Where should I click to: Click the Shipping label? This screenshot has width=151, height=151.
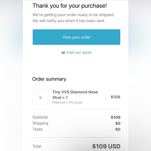pos(40,123)
